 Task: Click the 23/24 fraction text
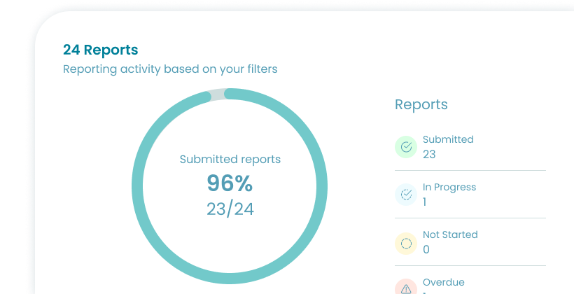[230, 209]
